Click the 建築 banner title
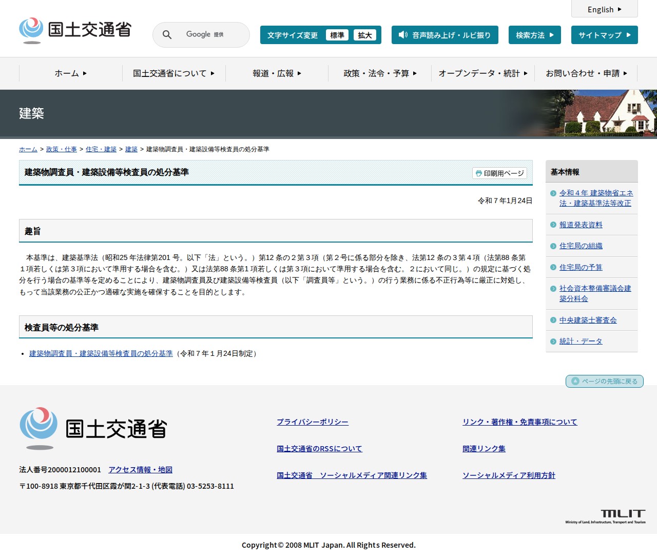657x560 pixels. [x=31, y=113]
